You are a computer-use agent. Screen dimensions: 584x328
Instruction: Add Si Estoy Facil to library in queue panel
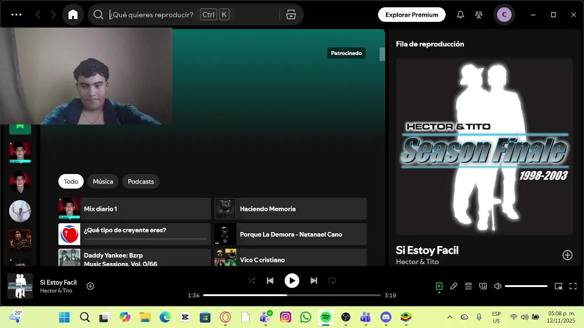point(567,255)
